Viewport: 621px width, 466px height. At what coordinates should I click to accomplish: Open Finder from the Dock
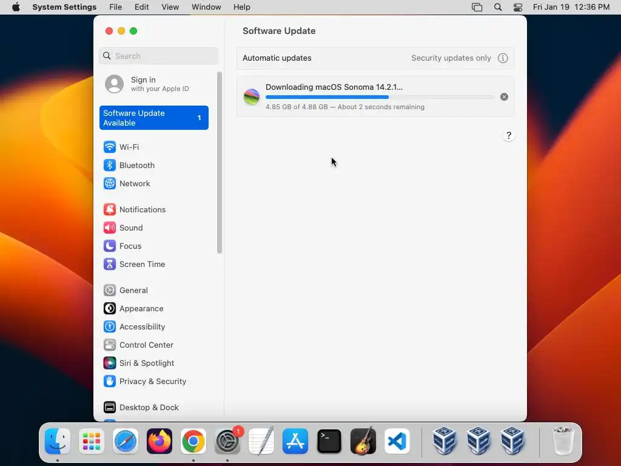pyautogui.click(x=58, y=441)
